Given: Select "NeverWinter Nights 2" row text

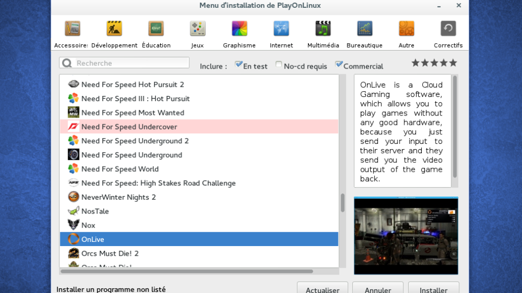Looking at the screenshot, I should click(119, 197).
